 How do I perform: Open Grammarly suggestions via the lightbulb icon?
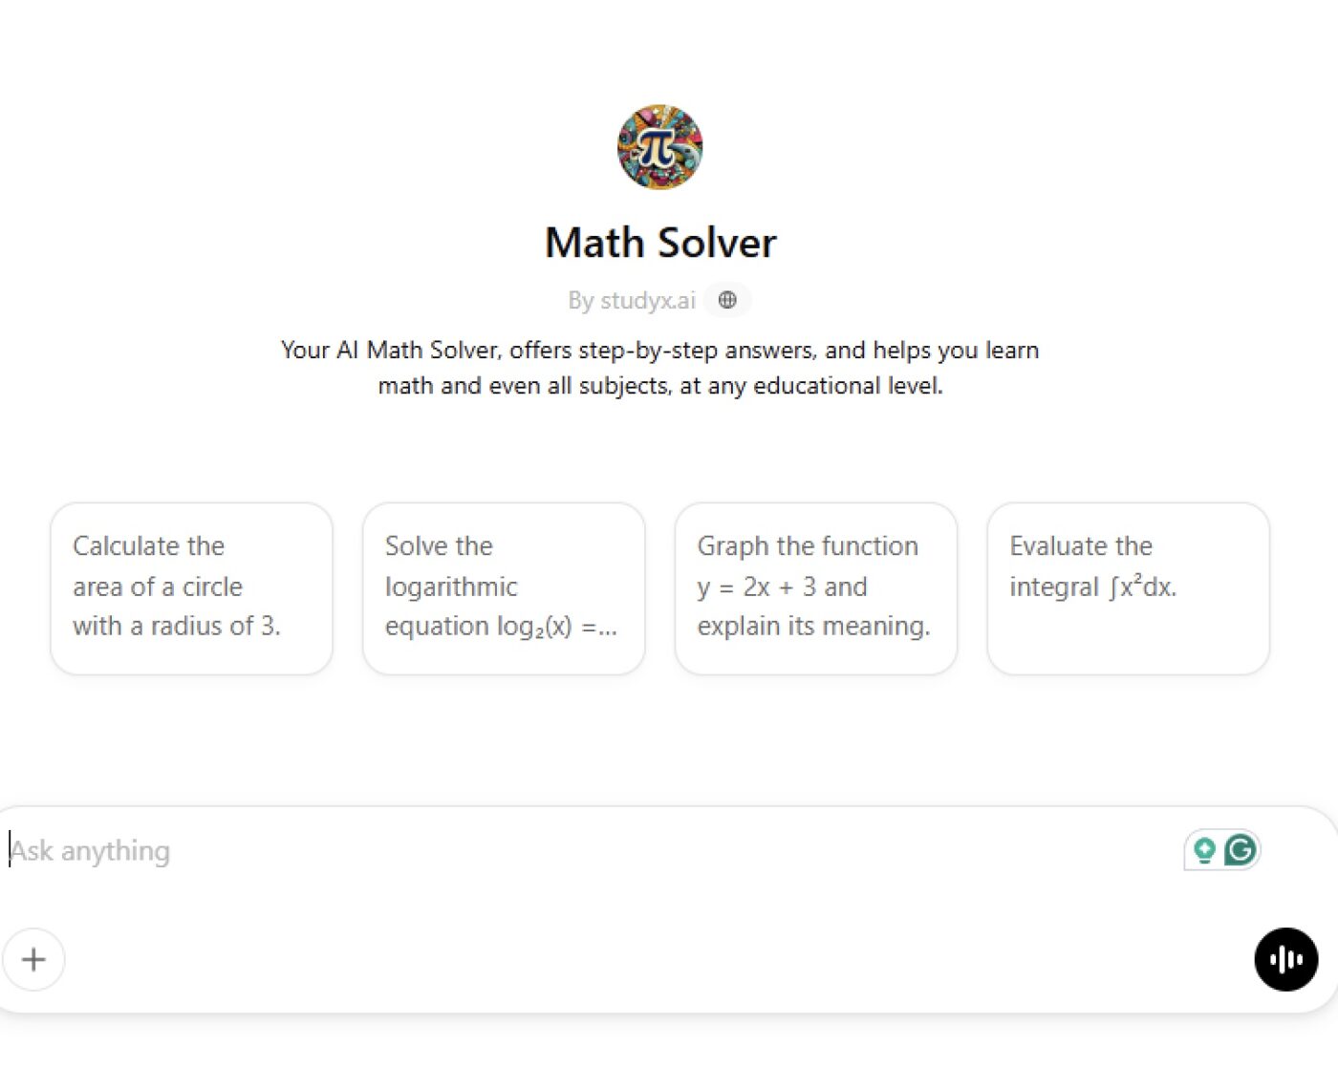(1203, 849)
